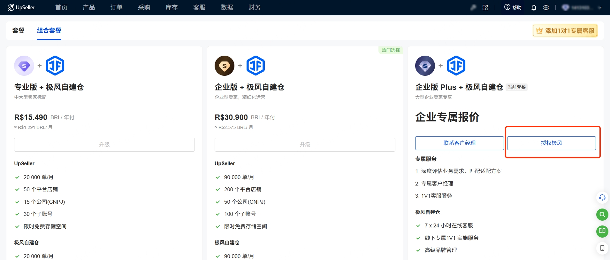Click the 1V1客服服务 list item
Viewport: 610px width, 260px height.
pos(434,196)
